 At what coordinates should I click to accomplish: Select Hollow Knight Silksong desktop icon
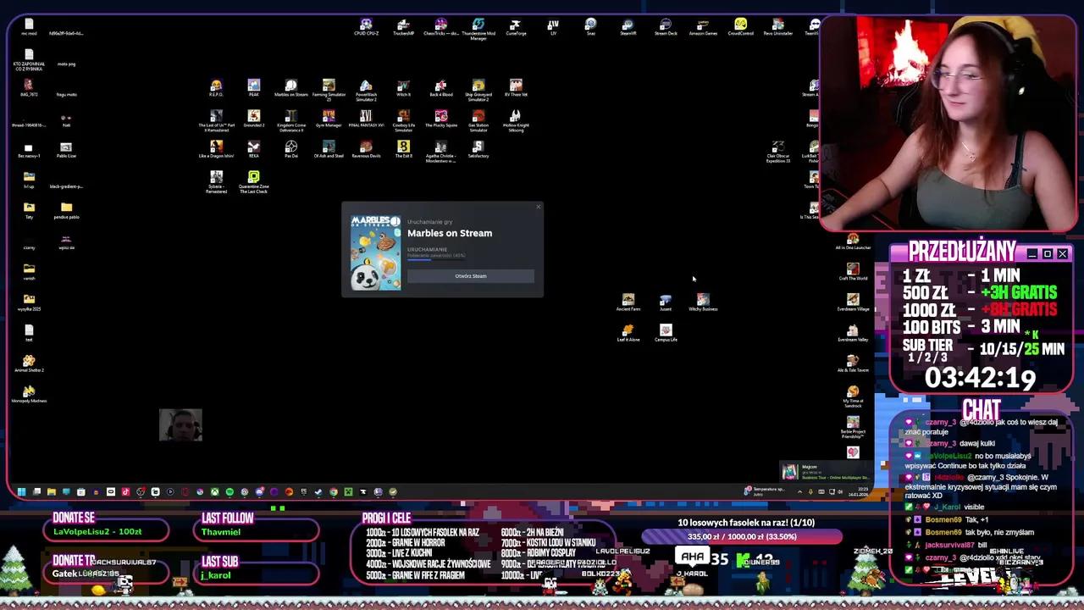516,120
